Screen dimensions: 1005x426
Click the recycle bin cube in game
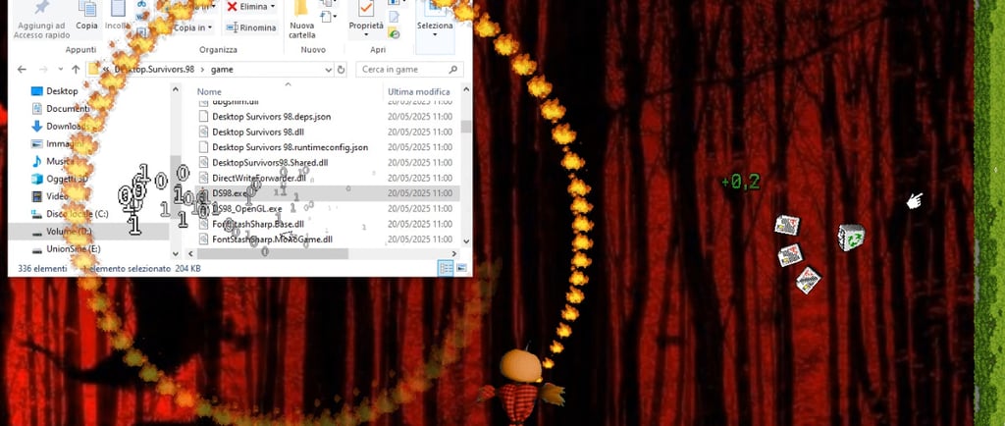point(851,237)
